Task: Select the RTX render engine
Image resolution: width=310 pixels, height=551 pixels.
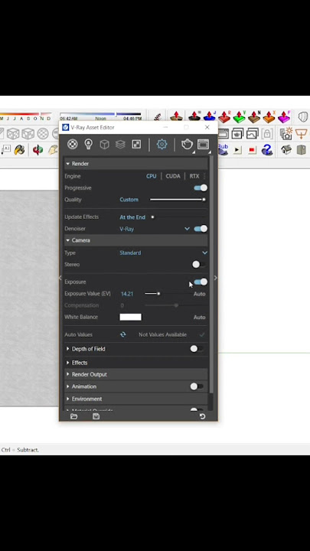Action: (194, 176)
